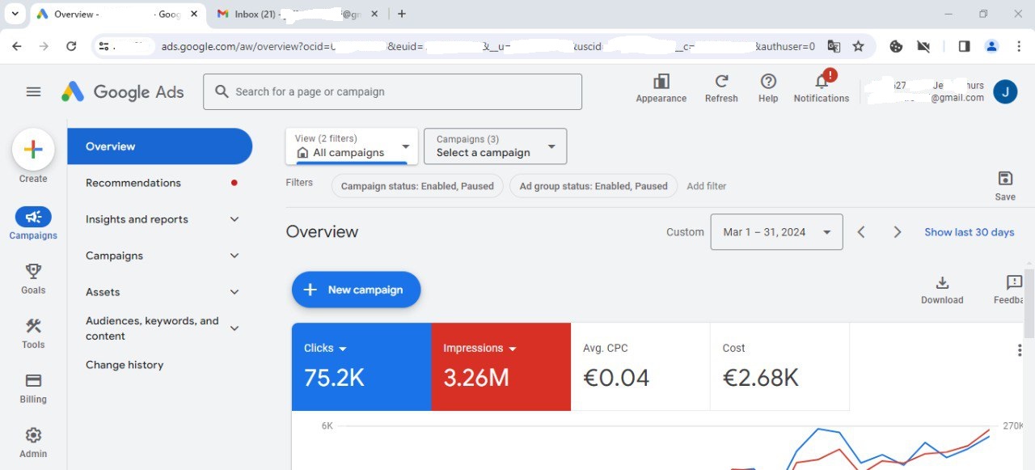Switch to the Google Ads Overview tab
The image size is (1035, 470).
point(117,15)
